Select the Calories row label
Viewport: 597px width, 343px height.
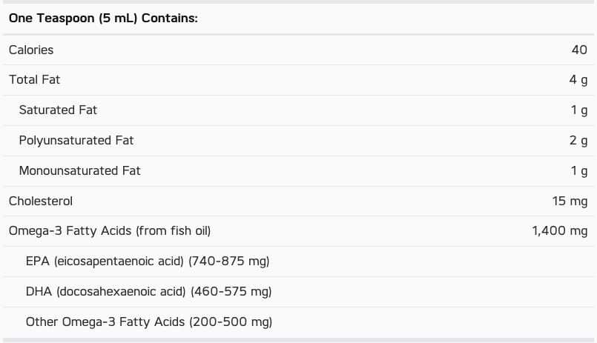click(31, 50)
